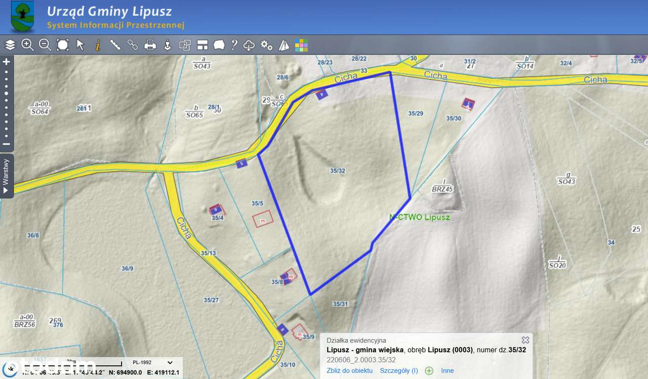Click parcel label 35/5 on the map

point(258,203)
